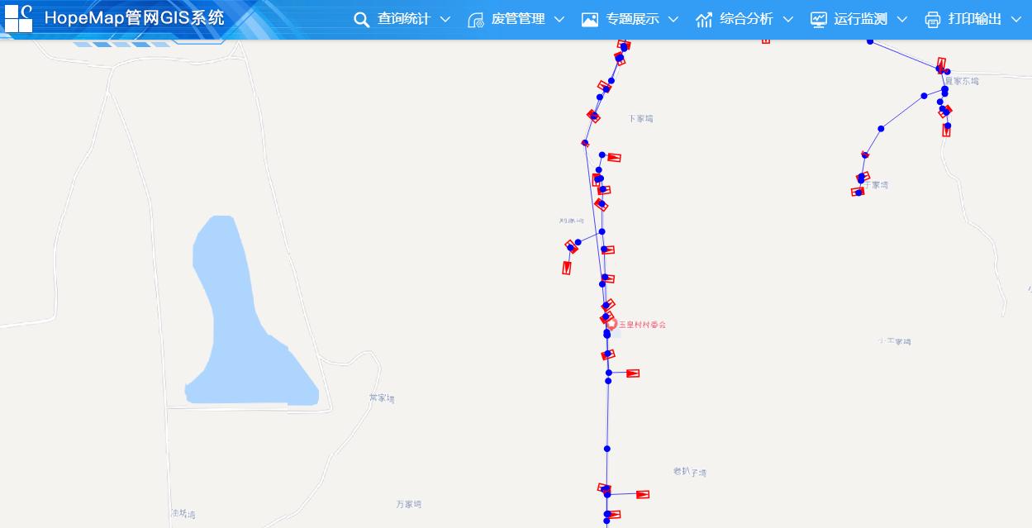Click the 查询统计 magnifier icon
The image size is (1032, 528).
coord(361,20)
